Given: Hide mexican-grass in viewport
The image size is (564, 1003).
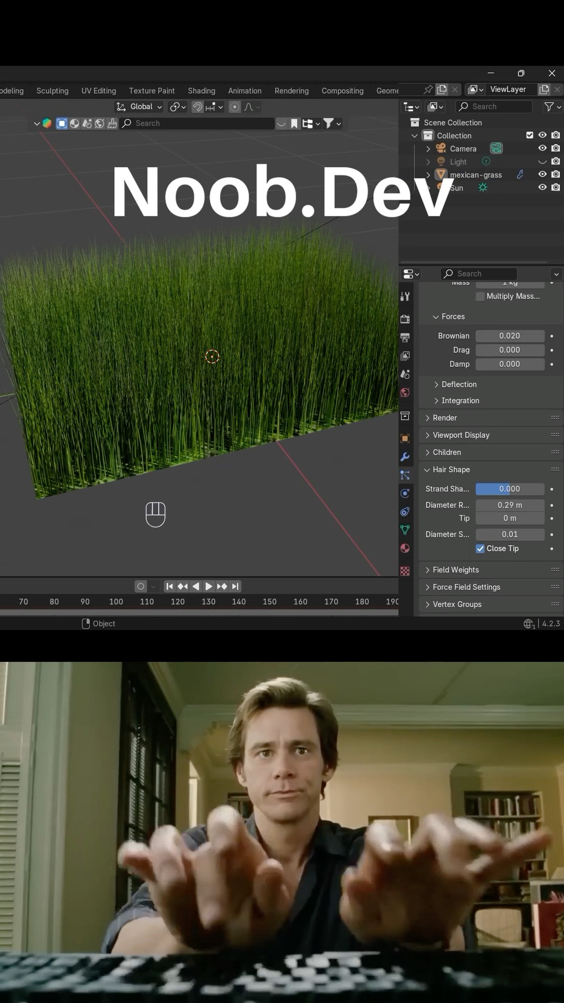Looking at the screenshot, I should [x=543, y=174].
